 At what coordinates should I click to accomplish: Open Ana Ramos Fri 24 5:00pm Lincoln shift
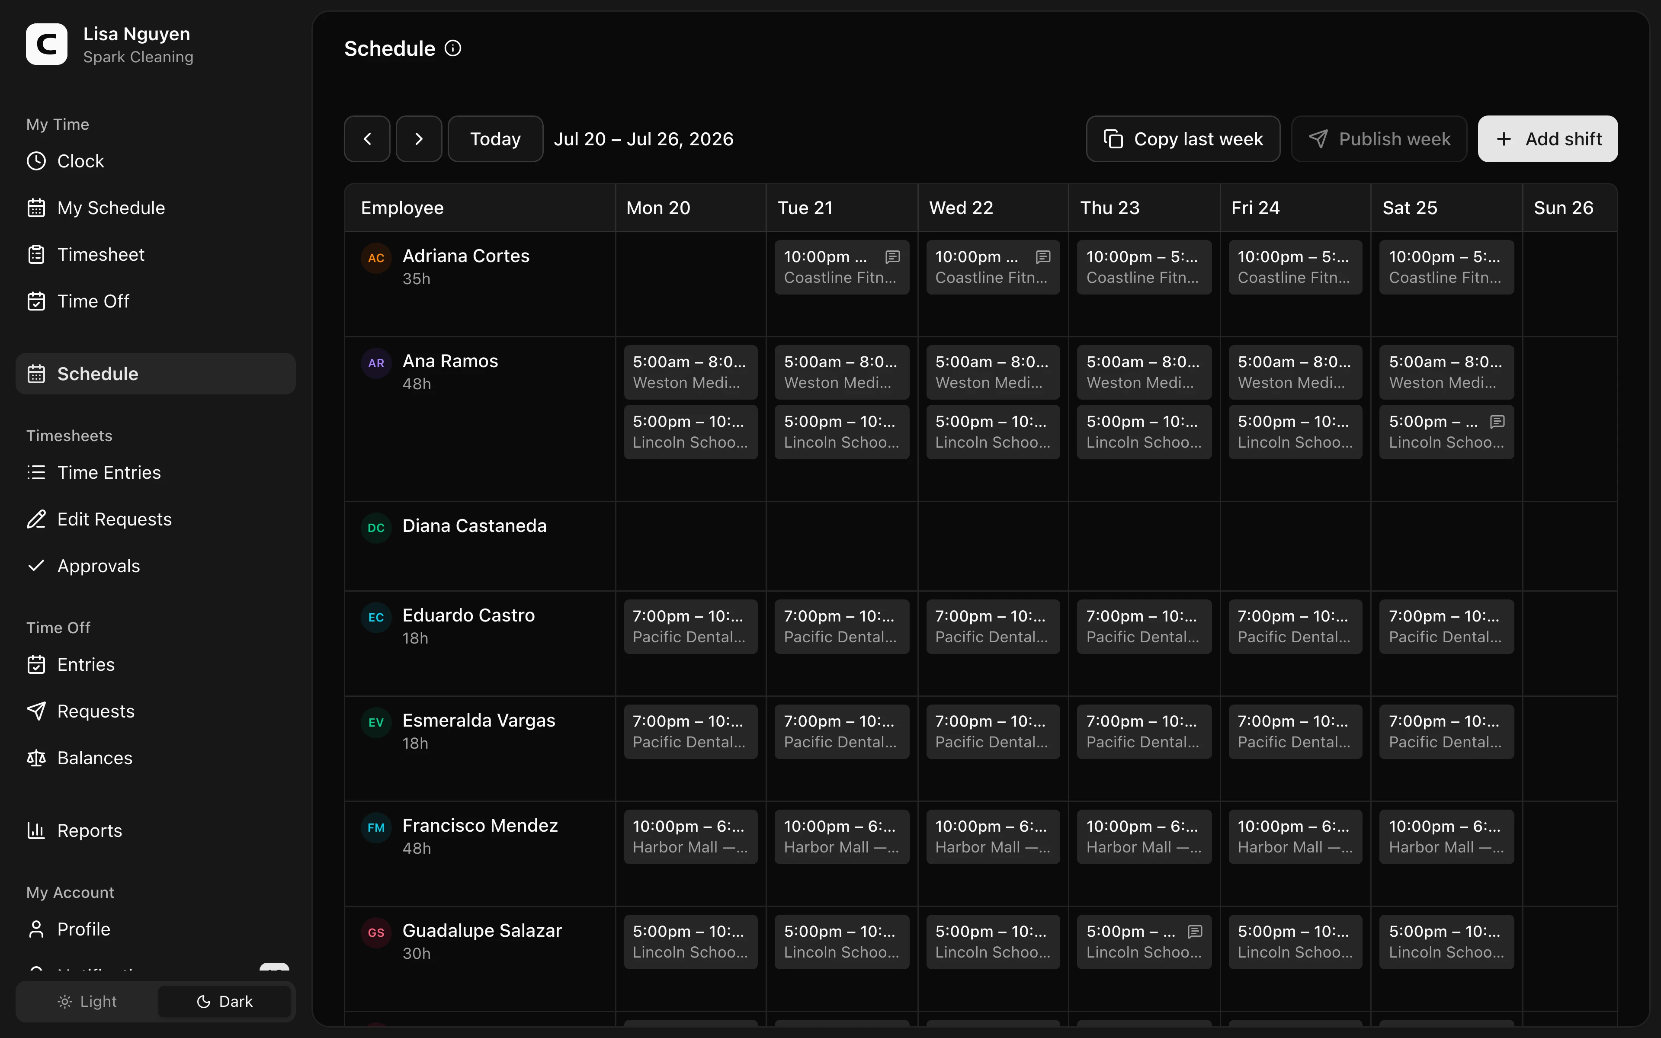click(1295, 432)
